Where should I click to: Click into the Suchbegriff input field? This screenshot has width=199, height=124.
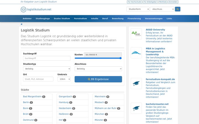47,58
